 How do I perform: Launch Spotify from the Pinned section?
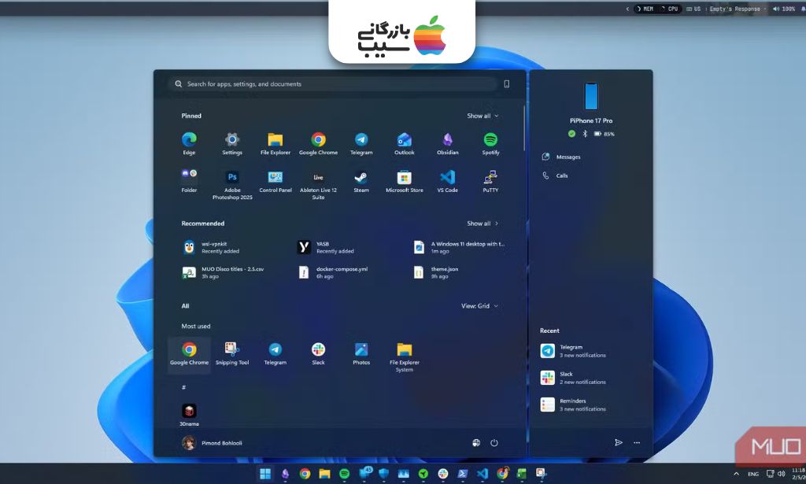[490, 143]
